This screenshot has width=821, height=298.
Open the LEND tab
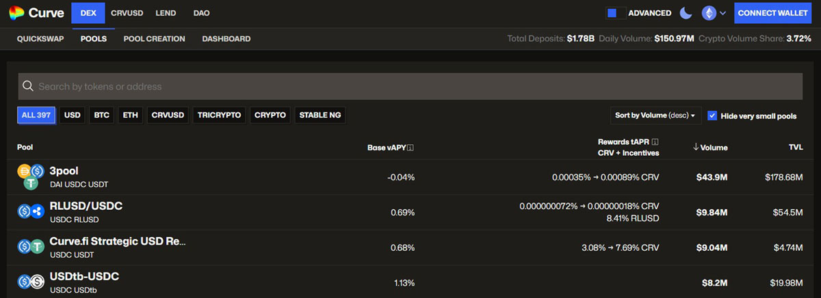pos(166,13)
